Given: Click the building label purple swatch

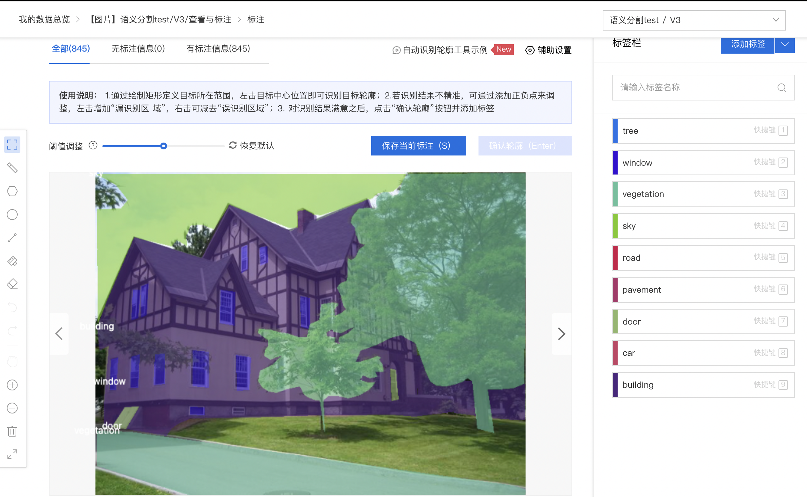Looking at the screenshot, I should [x=615, y=385].
